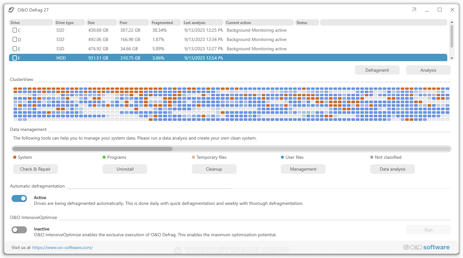Image resolution: width=463 pixels, height=258 pixels.
Task: Open the Uninstall tool
Action: click(x=125, y=169)
